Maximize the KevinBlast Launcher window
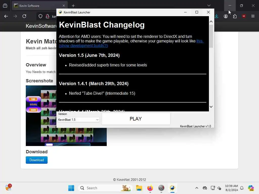The image size is (259, 194). pos(197,12)
